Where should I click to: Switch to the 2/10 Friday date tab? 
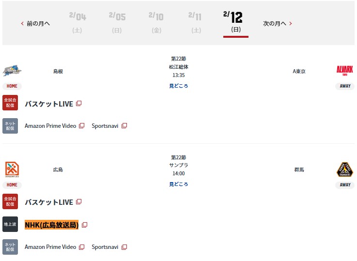pos(156,22)
